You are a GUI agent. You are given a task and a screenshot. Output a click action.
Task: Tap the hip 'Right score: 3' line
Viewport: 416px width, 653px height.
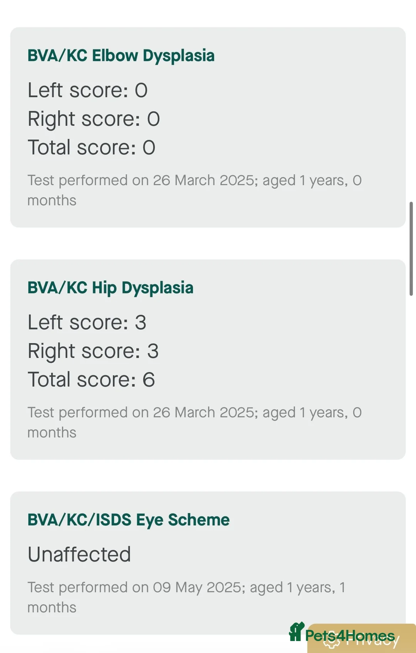[x=93, y=351]
